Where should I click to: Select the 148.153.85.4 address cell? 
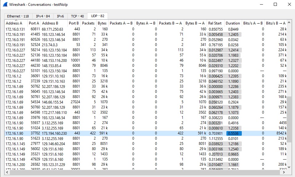click(x=52, y=66)
